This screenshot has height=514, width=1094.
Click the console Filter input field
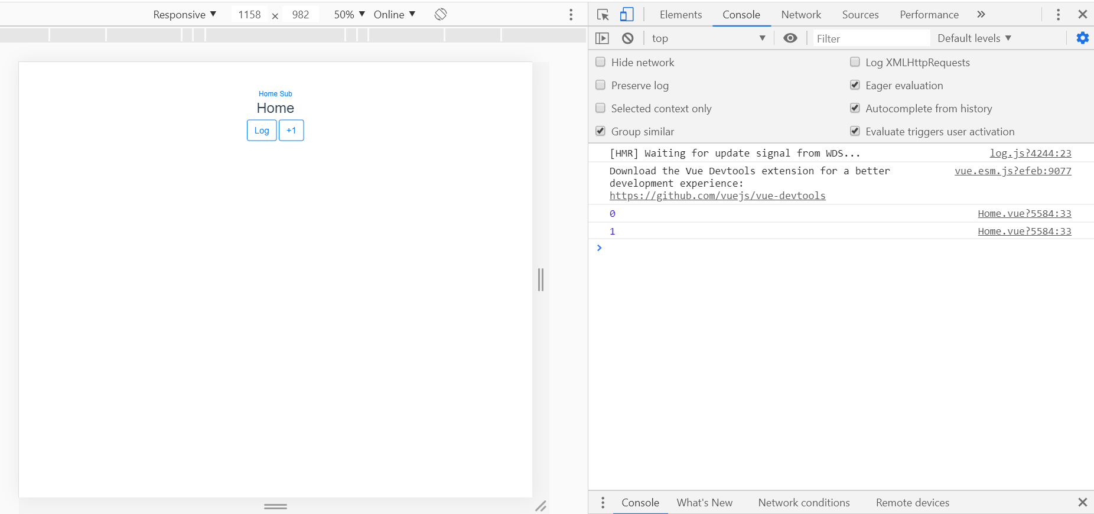pos(871,38)
